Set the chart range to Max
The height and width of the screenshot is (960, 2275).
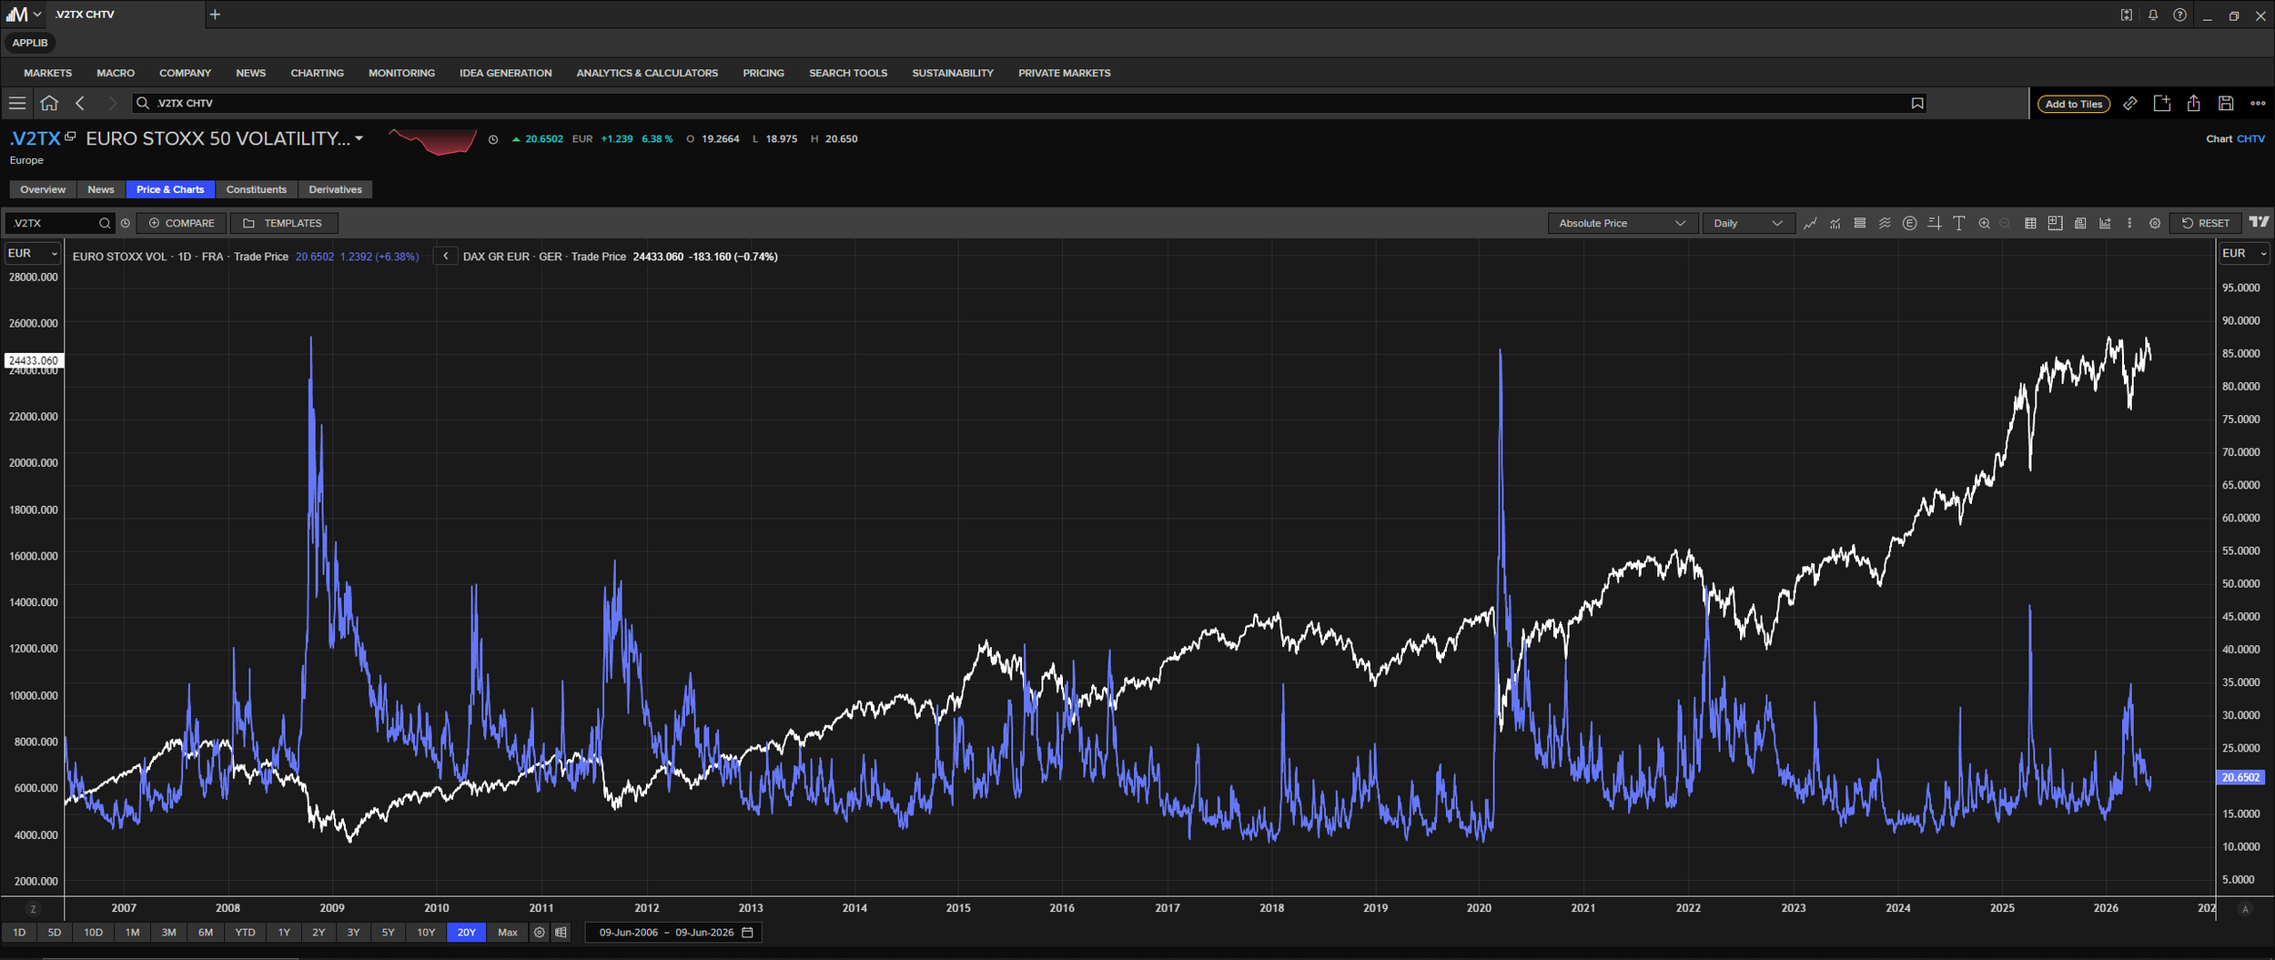click(507, 932)
